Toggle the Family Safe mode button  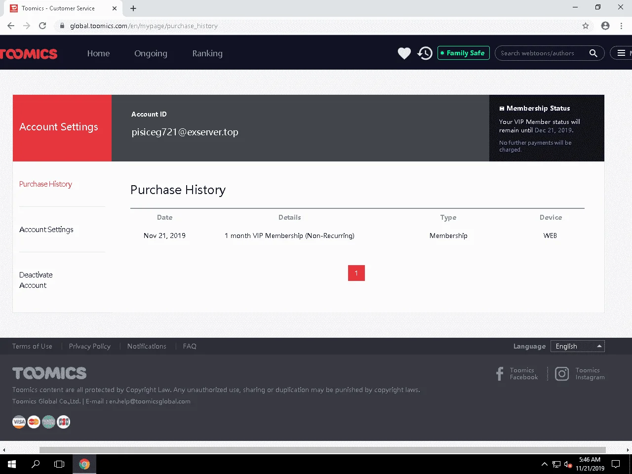tap(464, 53)
